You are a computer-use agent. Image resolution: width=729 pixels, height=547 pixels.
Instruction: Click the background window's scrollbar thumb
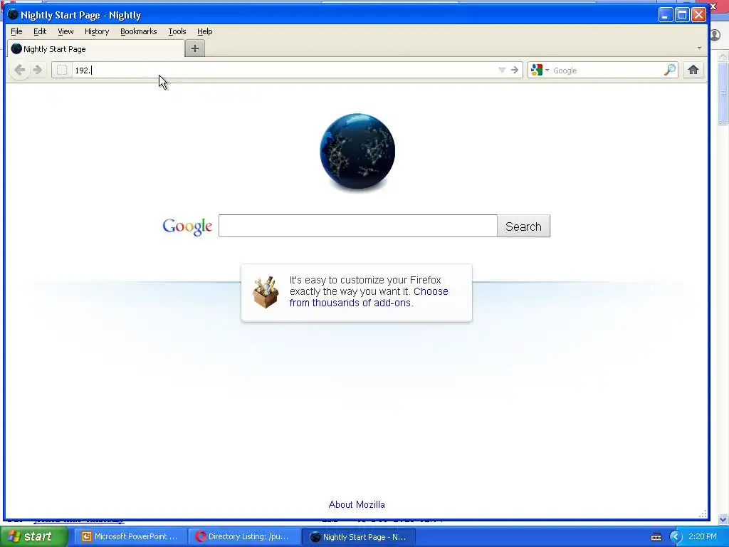tap(723, 93)
